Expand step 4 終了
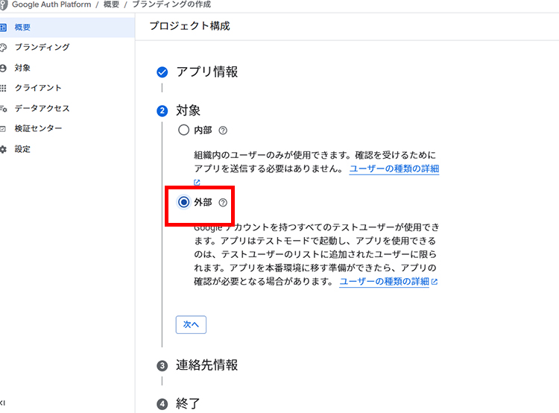This screenshot has width=559, height=413. (188, 404)
